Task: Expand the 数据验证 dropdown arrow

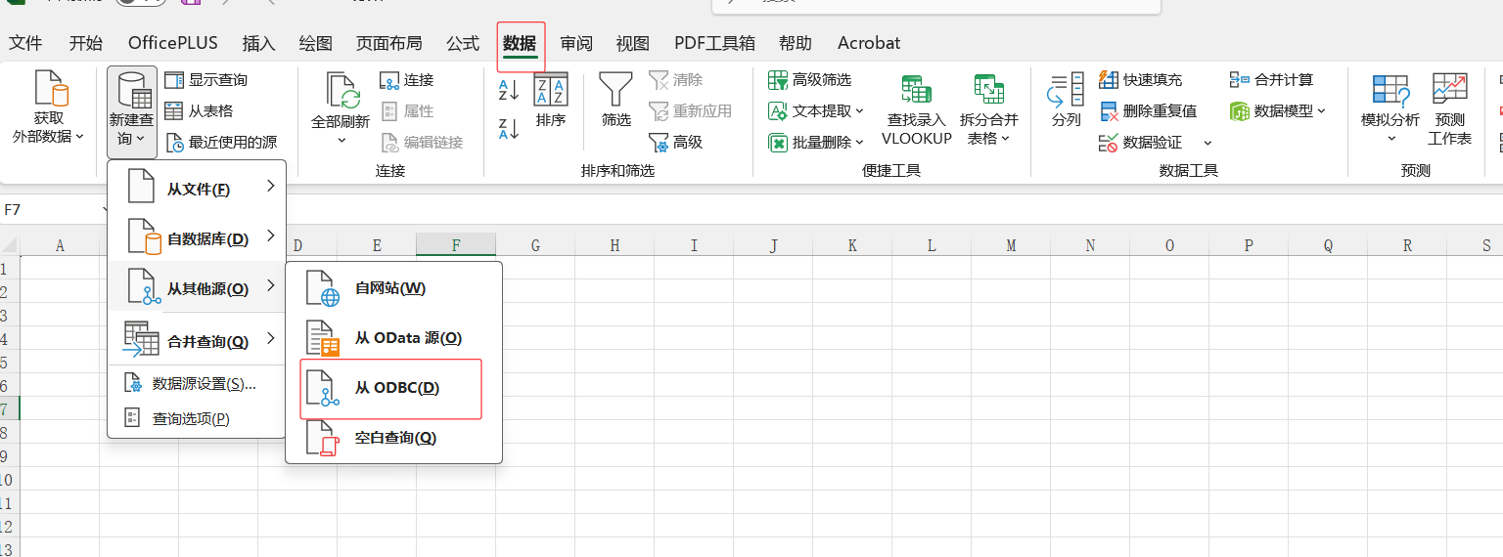Action: coord(1207,143)
